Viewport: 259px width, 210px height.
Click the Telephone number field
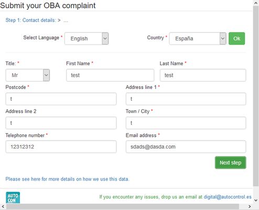pos(61,146)
